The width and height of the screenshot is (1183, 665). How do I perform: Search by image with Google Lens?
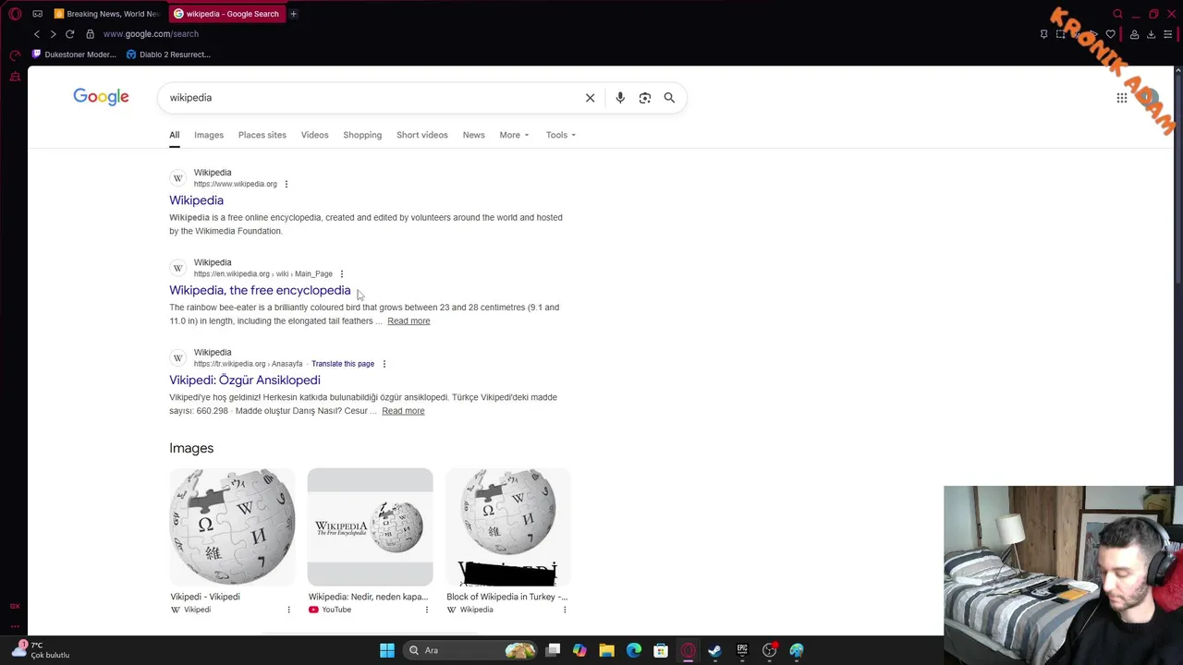coord(645,98)
